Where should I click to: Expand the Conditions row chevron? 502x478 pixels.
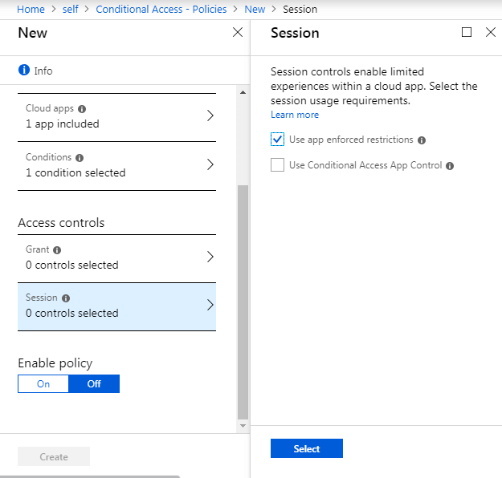click(210, 164)
